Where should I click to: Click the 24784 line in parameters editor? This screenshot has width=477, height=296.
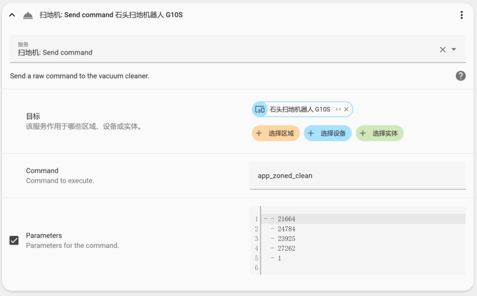tap(286, 229)
